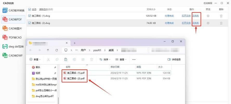Preview 施工图纸- (2).dwg with eye icon
The height and width of the screenshot is (104, 231).
click(208, 23)
